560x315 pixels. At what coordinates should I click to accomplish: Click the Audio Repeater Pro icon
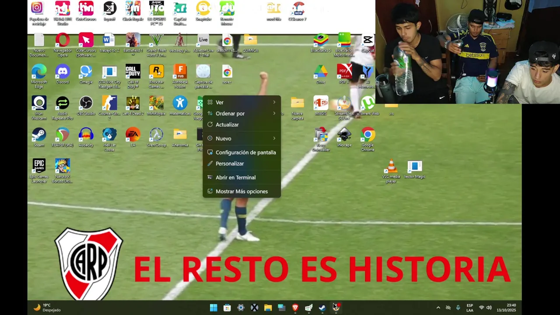click(x=63, y=108)
